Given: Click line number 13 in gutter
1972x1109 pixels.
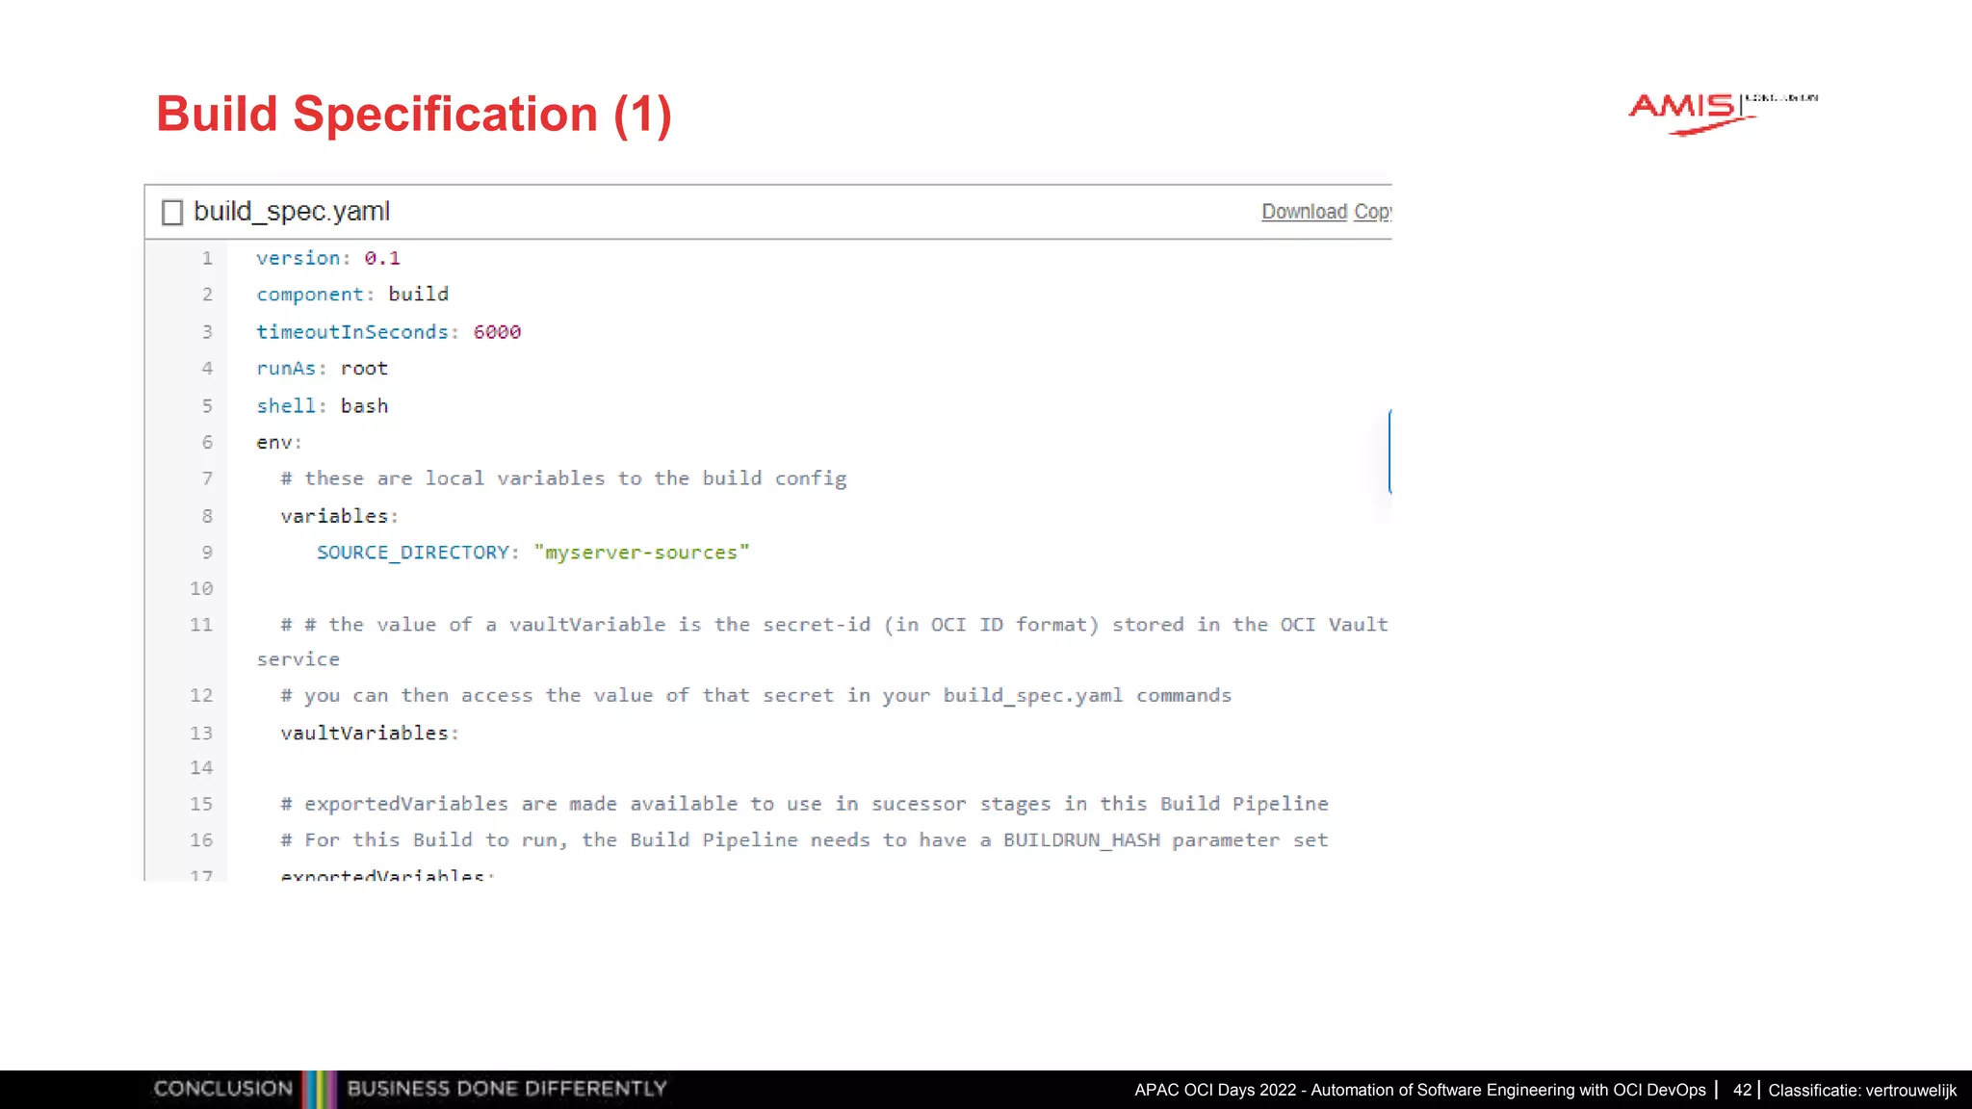Looking at the screenshot, I should (200, 734).
